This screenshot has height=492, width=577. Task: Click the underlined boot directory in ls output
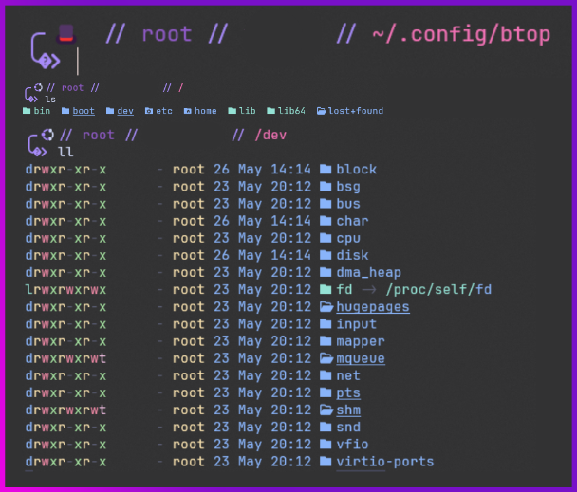click(84, 111)
